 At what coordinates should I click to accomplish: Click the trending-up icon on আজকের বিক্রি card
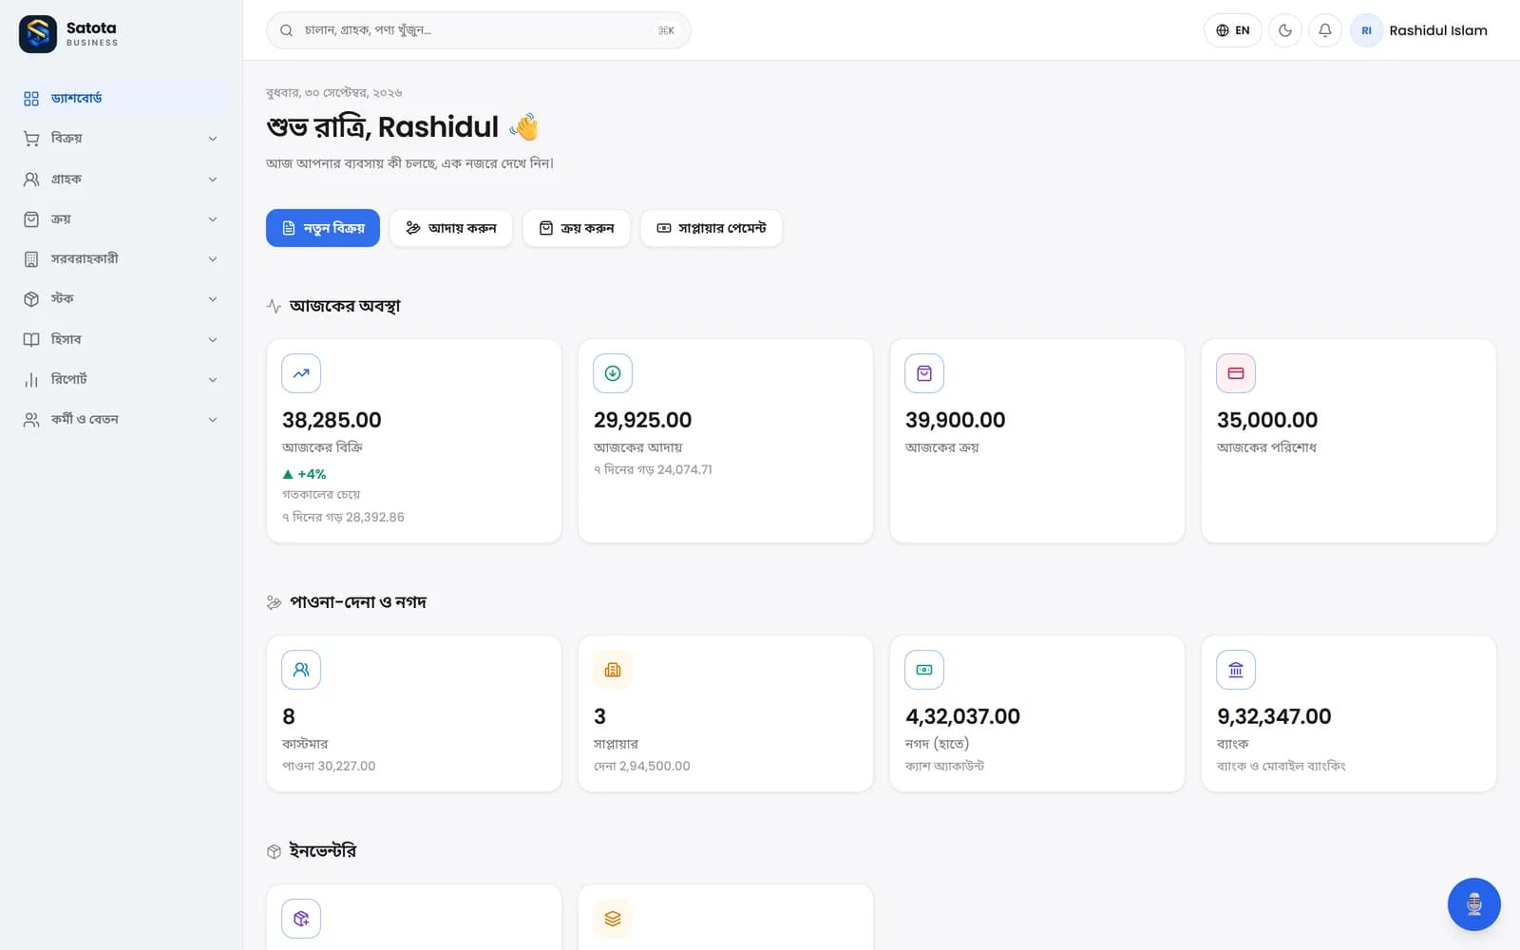click(301, 373)
